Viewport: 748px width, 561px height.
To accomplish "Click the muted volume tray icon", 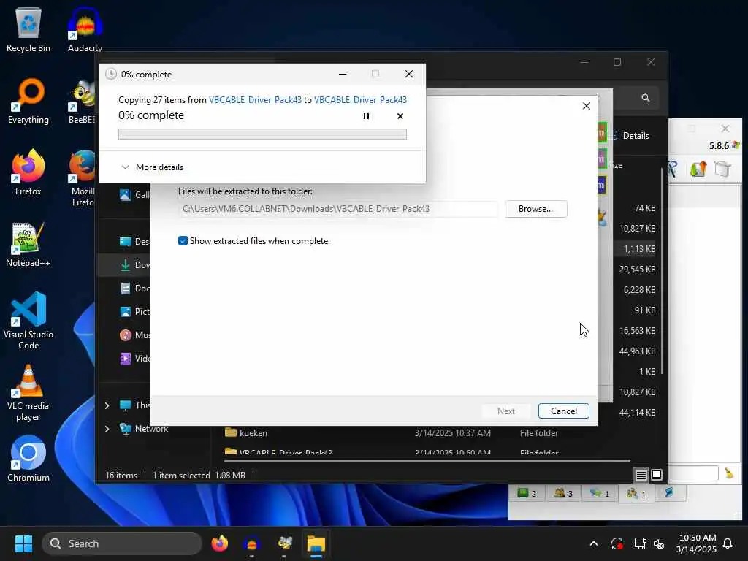I will point(660,543).
